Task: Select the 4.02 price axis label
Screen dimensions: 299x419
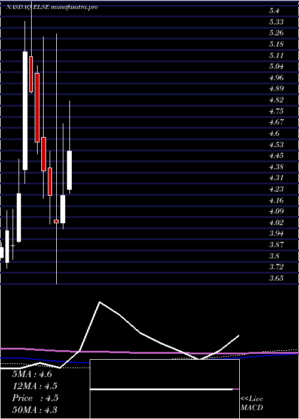Action: 276,222
